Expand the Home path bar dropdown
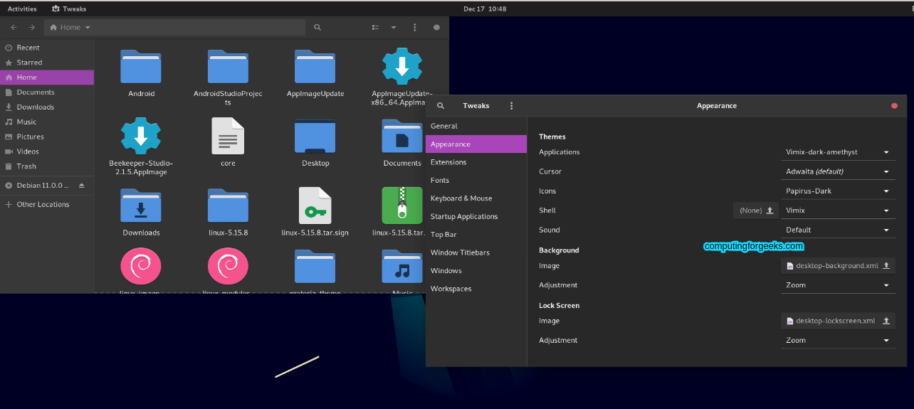 click(x=88, y=28)
